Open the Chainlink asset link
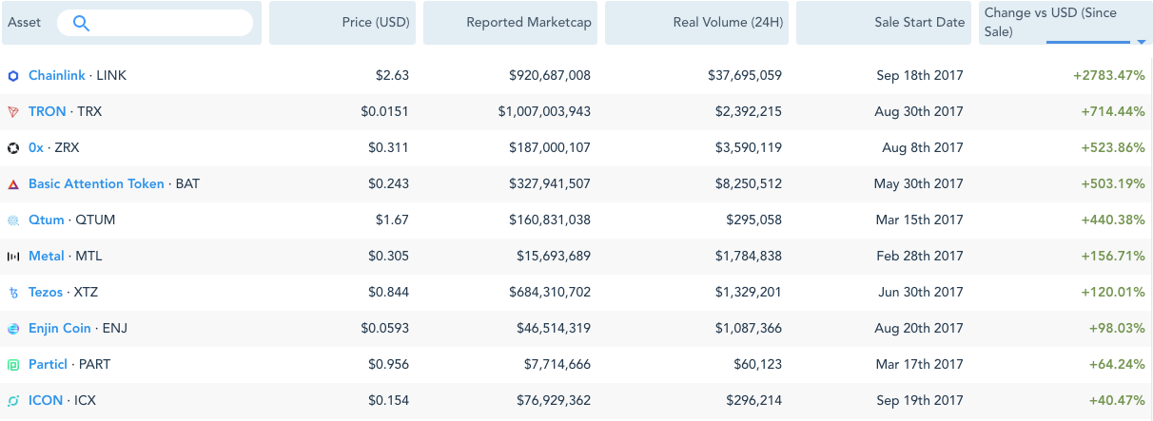The width and height of the screenshot is (1153, 421). click(57, 76)
